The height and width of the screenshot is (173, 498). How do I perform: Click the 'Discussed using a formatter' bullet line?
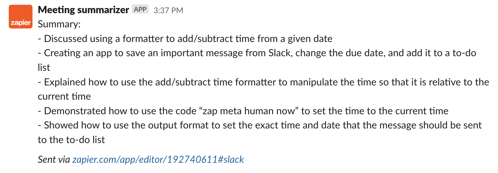click(x=185, y=38)
